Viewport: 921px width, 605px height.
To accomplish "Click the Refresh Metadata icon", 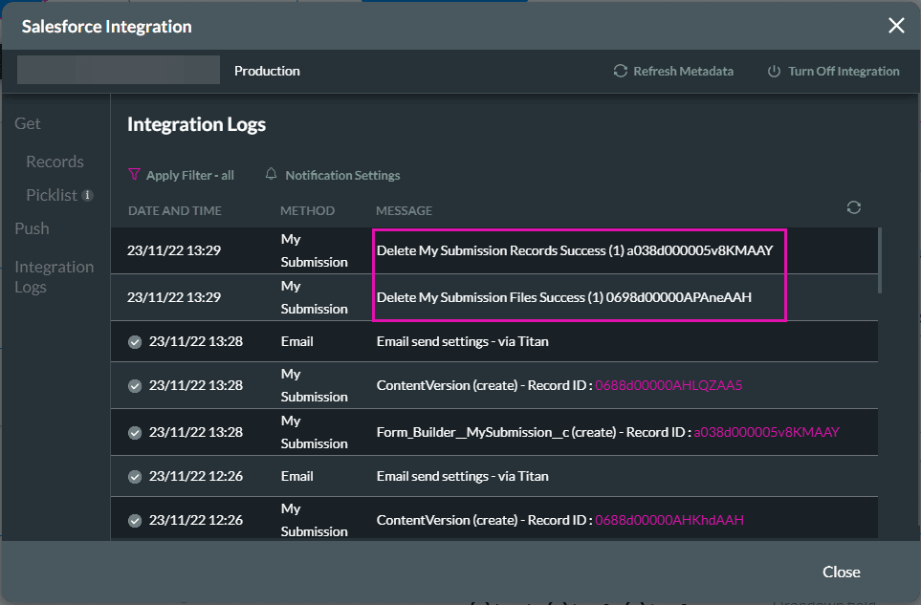I will (621, 71).
